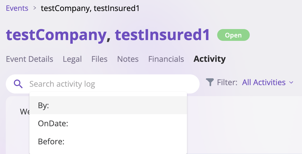302x154 pixels.
Task: Switch to the Event Details tab
Action: [x=29, y=59]
